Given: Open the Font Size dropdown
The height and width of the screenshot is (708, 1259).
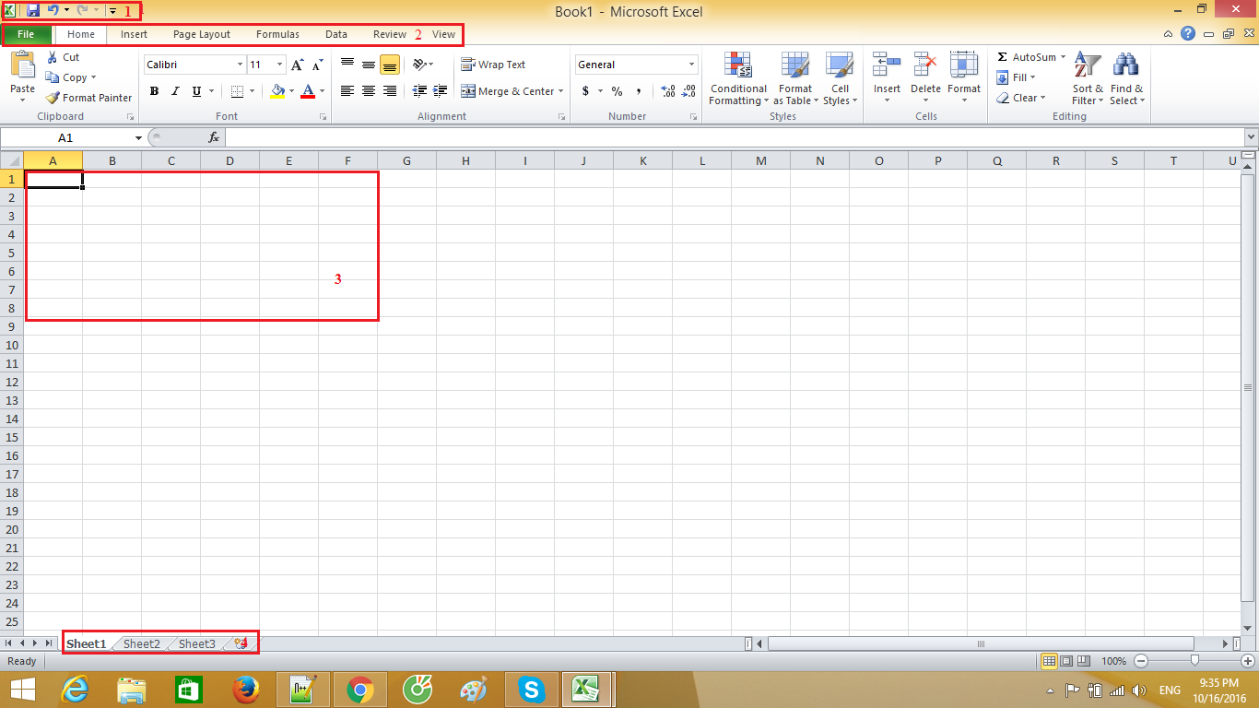Looking at the screenshot, I should [279, 65].
